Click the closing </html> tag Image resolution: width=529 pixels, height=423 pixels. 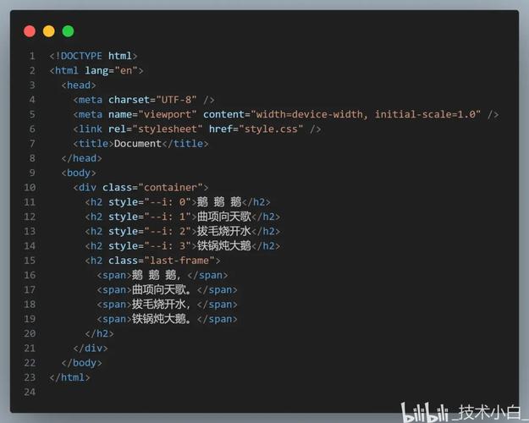pyautogui.click(x=69, y=377)
